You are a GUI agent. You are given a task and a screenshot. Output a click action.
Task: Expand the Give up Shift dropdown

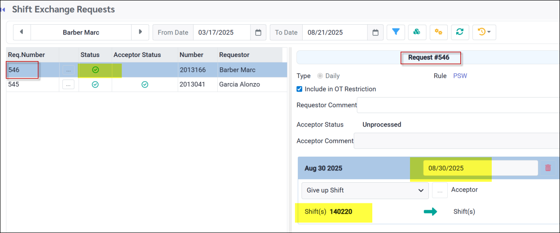(x=365, y=190)
